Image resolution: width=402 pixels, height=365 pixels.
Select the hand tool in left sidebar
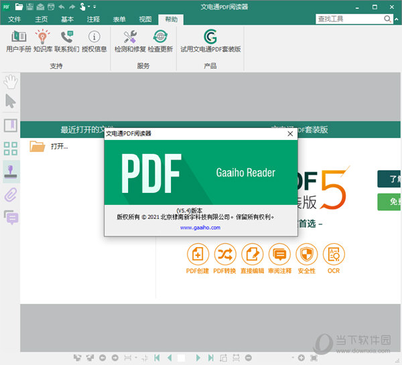click(x=11, y=82)
